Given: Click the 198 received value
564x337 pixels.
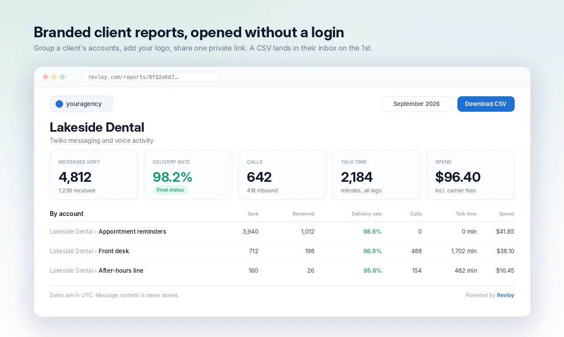Looking at the screenshot, I should (309, 251).
